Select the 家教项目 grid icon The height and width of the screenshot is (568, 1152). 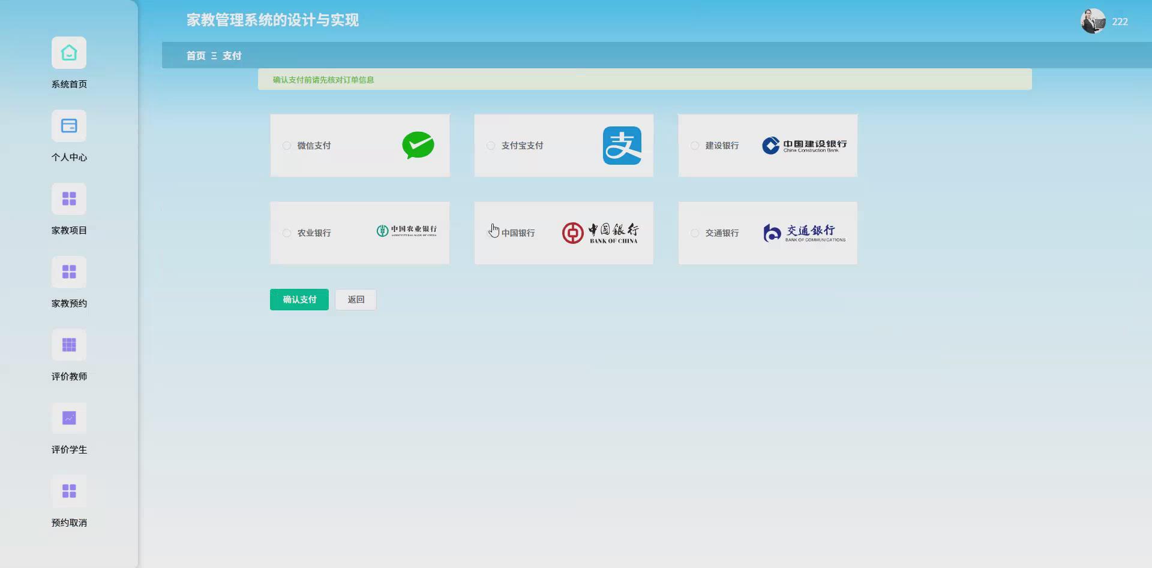[x=68, y=198]
